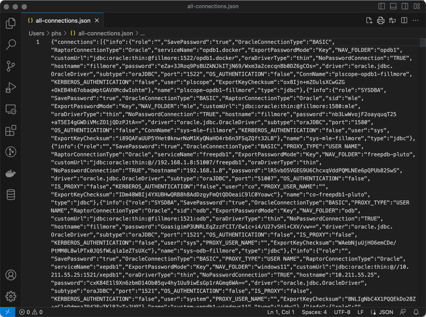
Task: Open the UTF-8 encoding selector
Action: coord(342,312)
